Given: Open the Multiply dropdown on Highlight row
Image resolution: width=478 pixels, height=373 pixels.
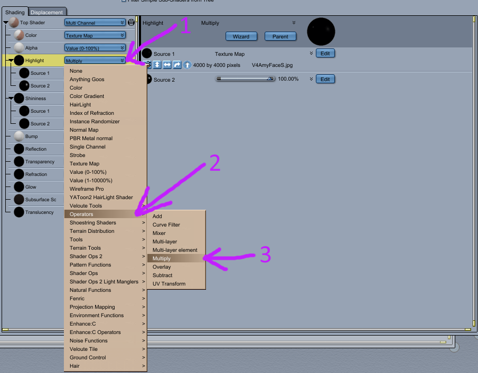Looking at the screenshot, I should pyautogui.click(x=95, y=61).
